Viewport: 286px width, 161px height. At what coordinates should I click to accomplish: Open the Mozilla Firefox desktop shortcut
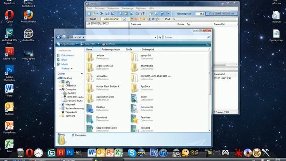click(29, 17)
